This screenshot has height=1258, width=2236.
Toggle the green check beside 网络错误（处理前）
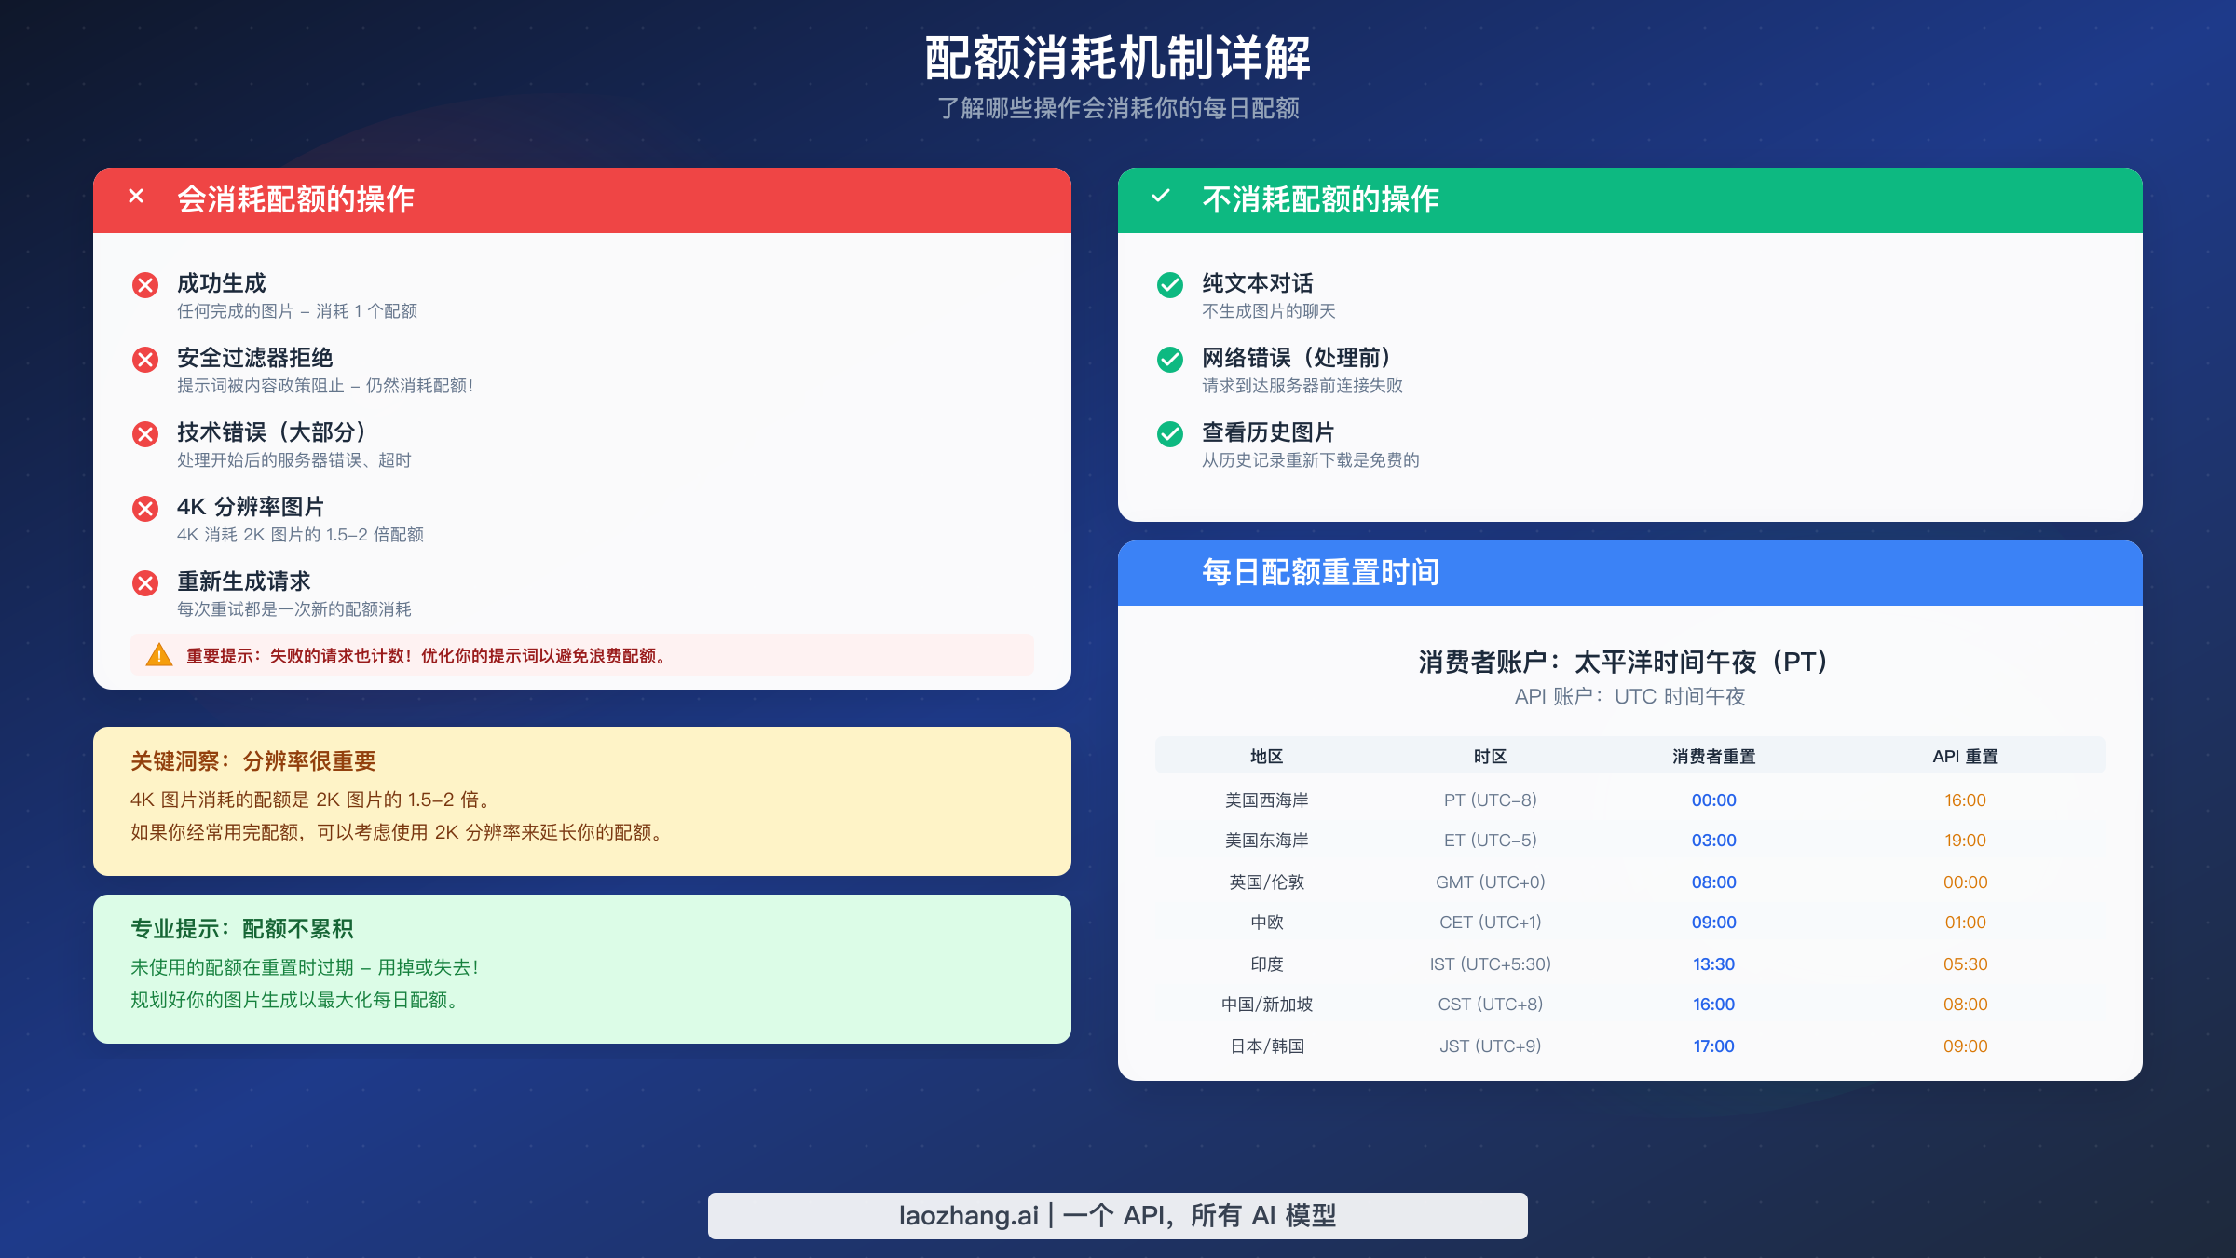[x=1169, y=360]
